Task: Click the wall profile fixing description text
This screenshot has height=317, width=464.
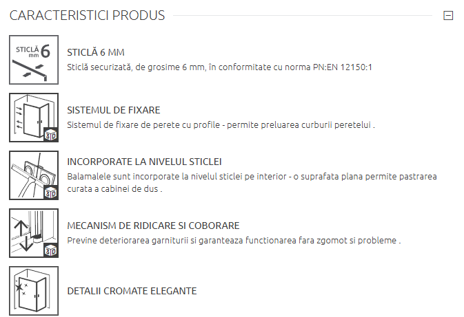Action: coord(221,125)
